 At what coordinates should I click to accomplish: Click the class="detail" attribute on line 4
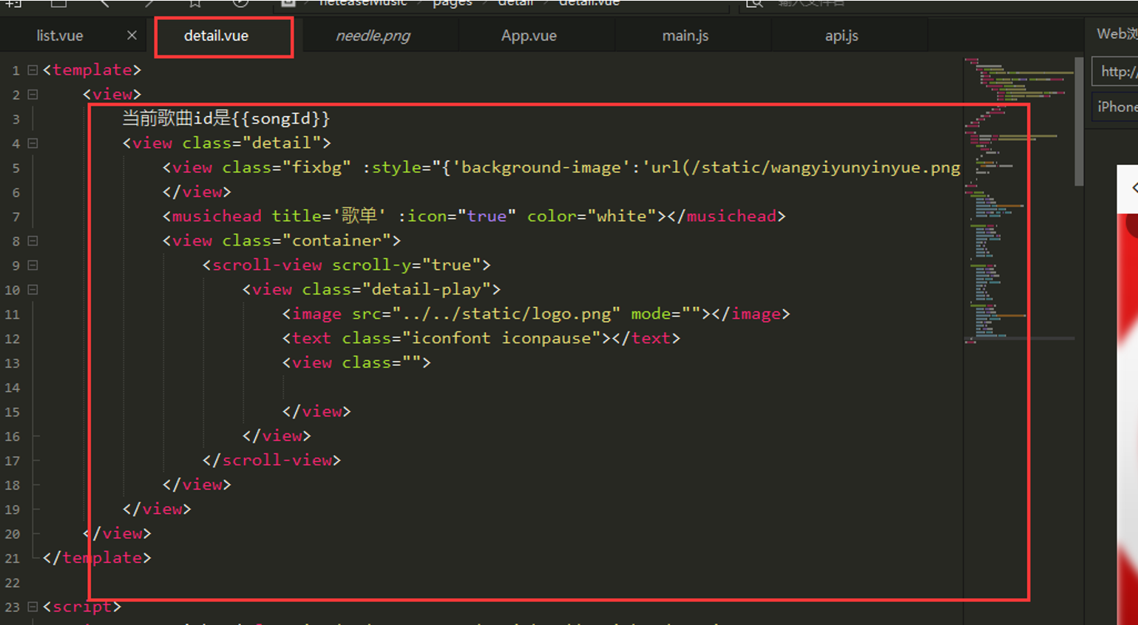tap(251, 143)
